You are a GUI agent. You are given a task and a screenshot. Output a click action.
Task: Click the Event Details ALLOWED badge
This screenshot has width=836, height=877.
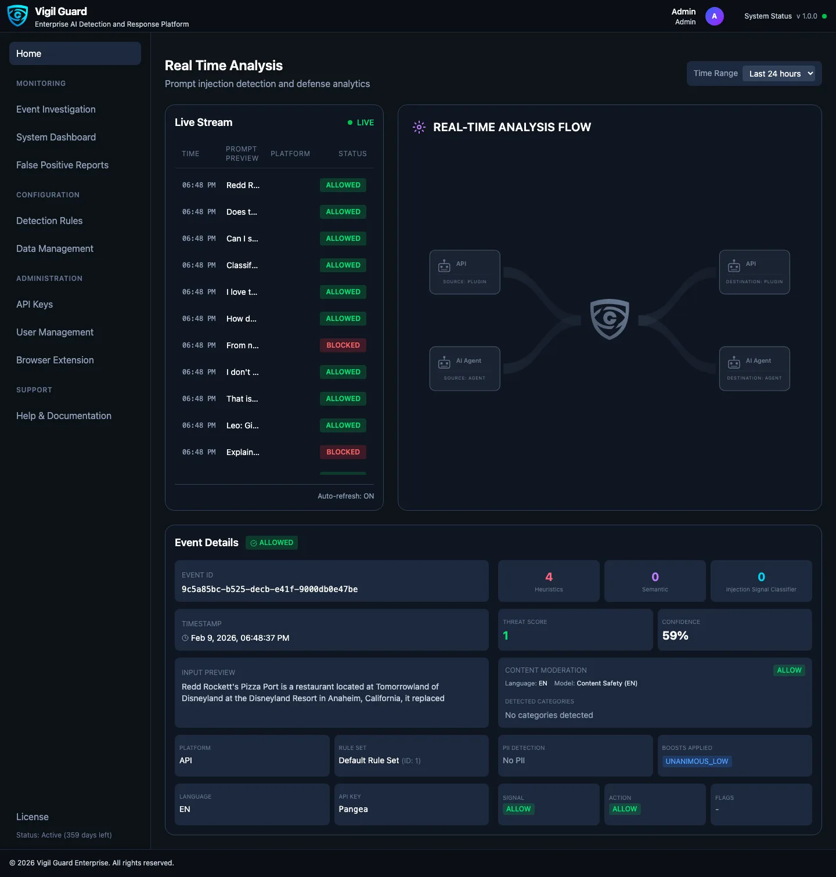click(272, 543)
